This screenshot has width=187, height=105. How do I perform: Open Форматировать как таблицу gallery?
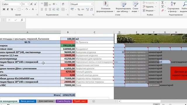123,7
